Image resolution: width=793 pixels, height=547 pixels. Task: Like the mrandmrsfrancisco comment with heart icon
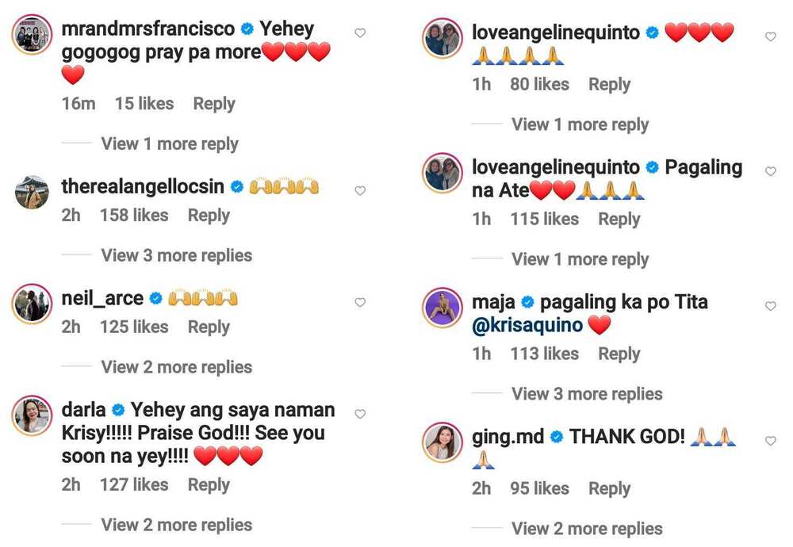[x=360, y=33]
